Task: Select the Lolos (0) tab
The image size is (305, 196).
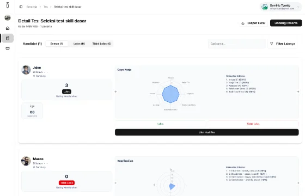Action: point(79,44)
